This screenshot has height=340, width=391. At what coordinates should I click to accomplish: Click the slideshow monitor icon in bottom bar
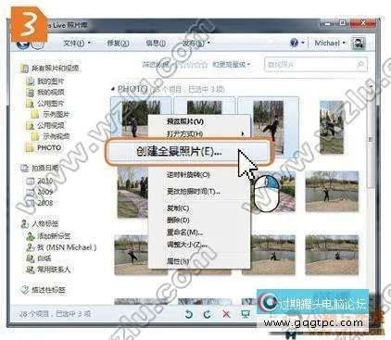coord(246,314)
